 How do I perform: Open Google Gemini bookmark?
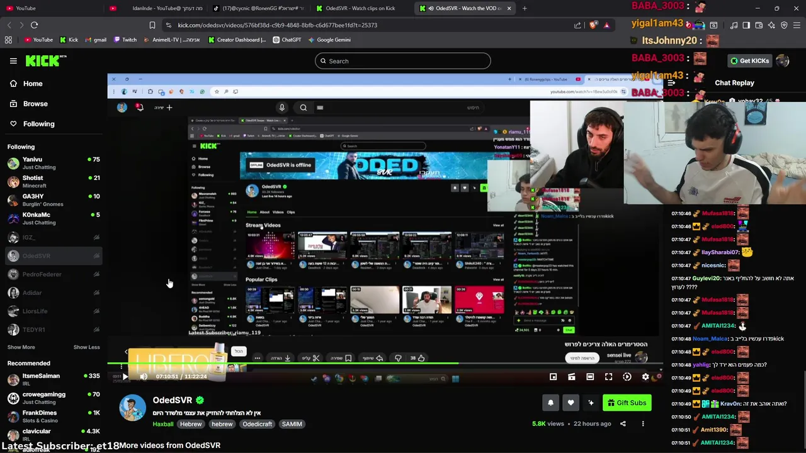point(329,40)
